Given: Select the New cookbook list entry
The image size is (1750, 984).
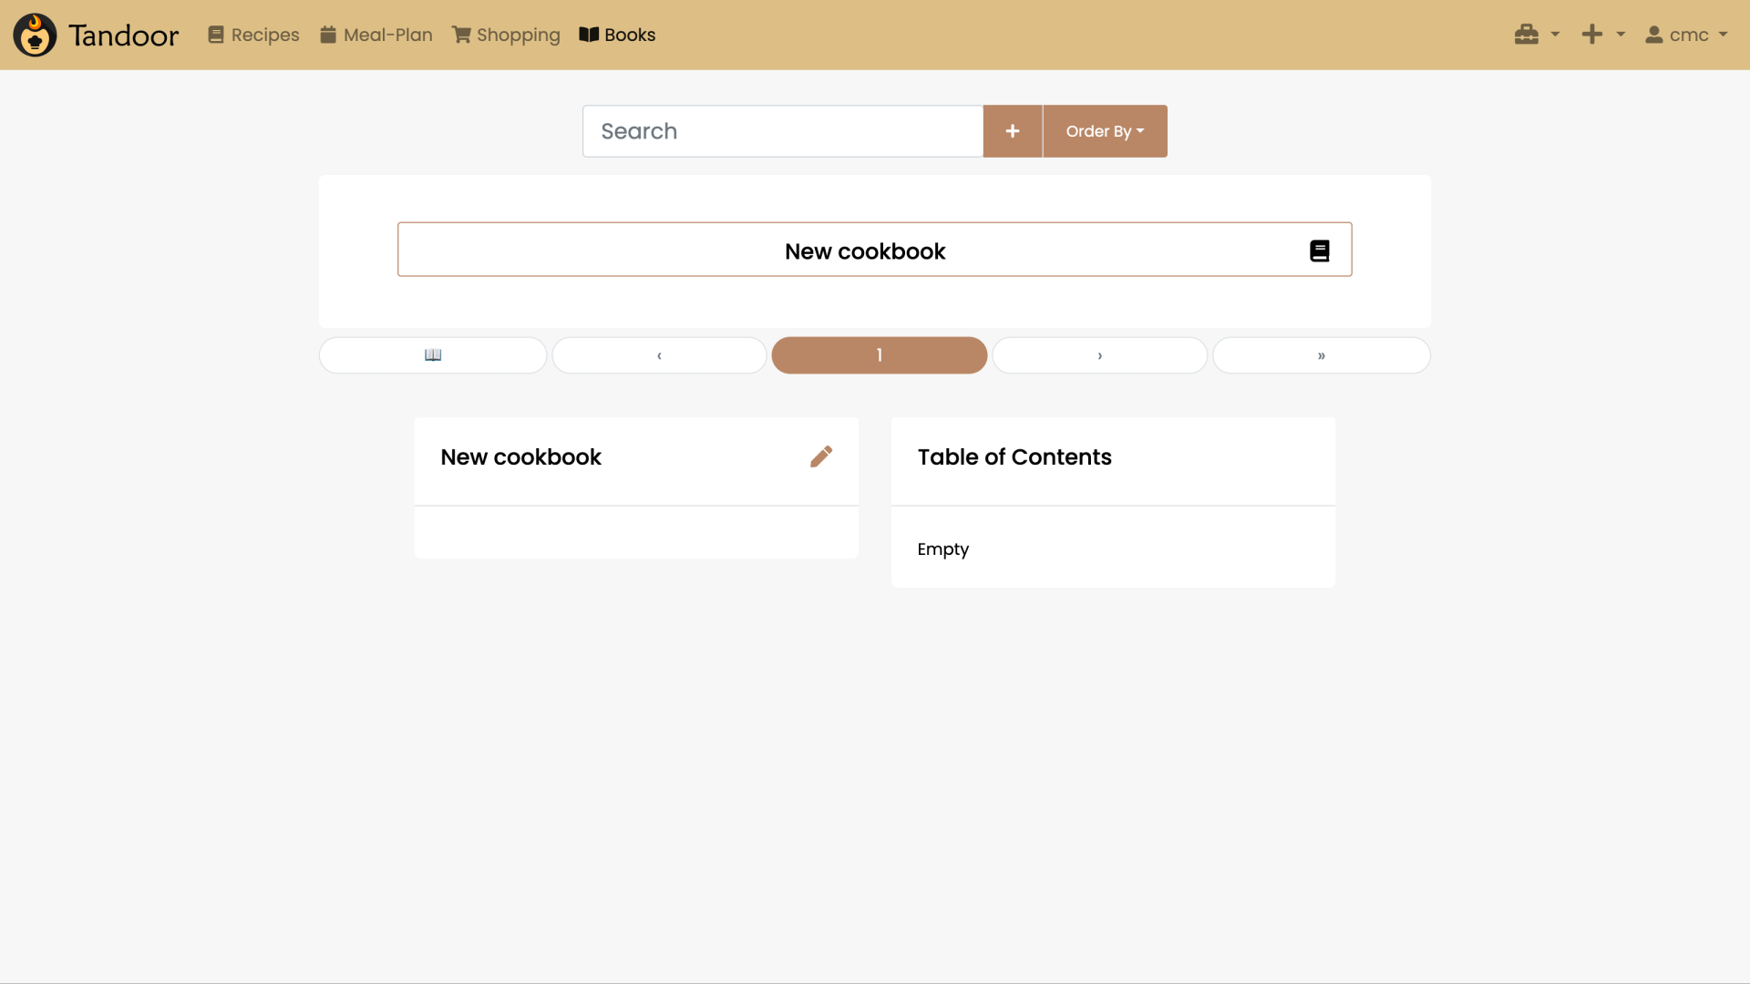Looking at the screenshot, I should 864,251.
